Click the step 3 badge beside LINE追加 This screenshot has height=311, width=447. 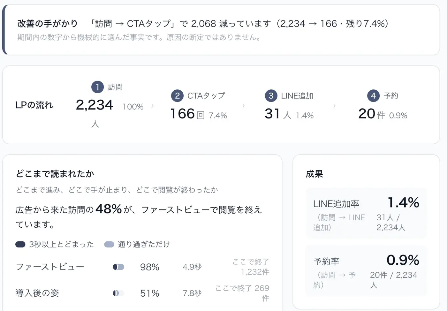pos(271,96)
